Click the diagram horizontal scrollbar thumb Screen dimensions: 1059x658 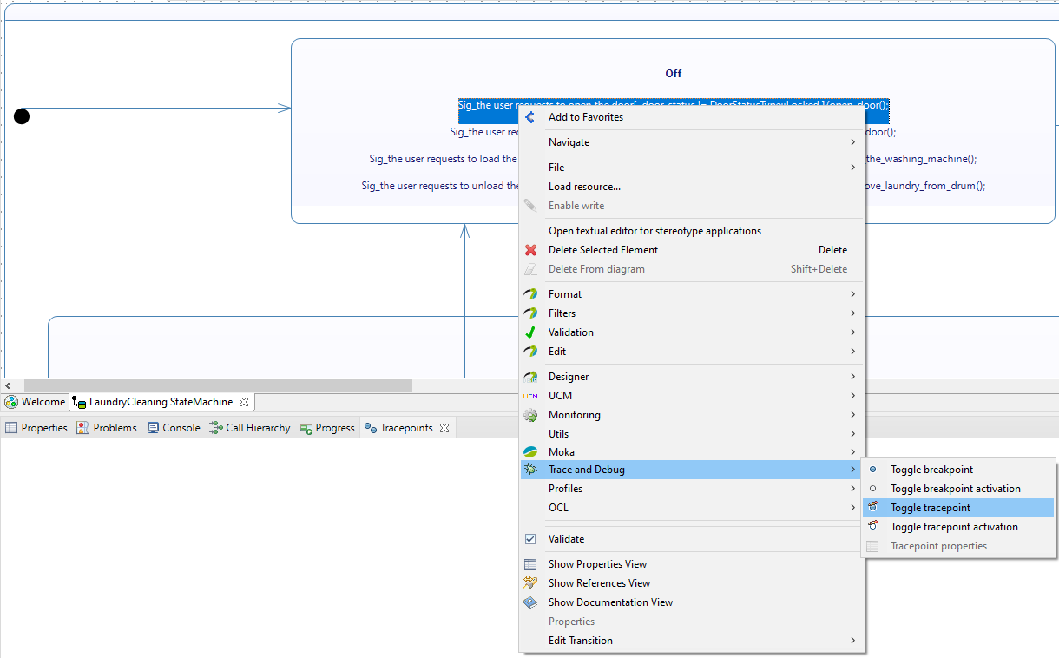coord(218,385)
